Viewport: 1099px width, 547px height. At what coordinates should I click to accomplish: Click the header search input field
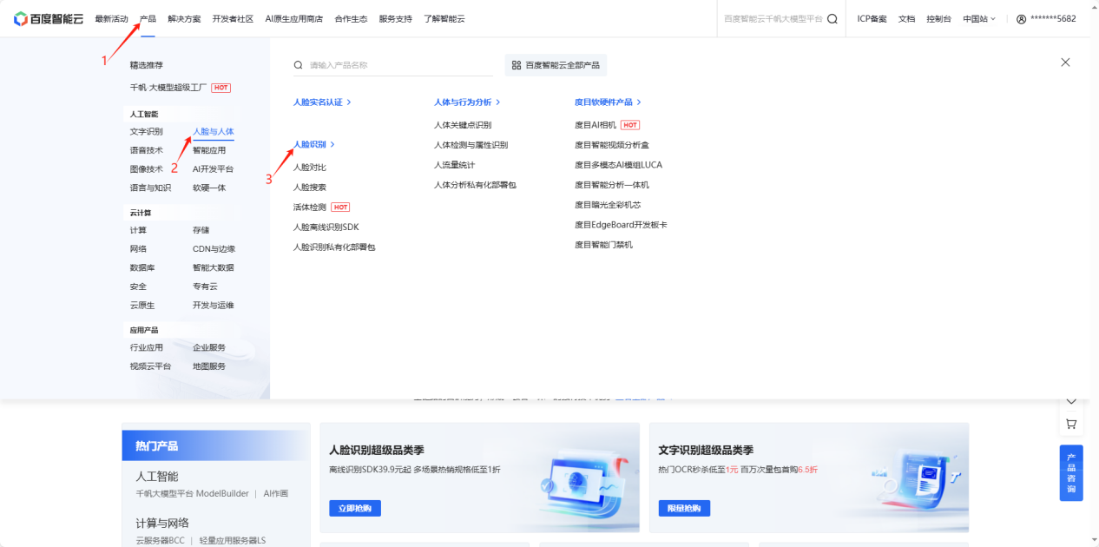[x=773, y=19]
